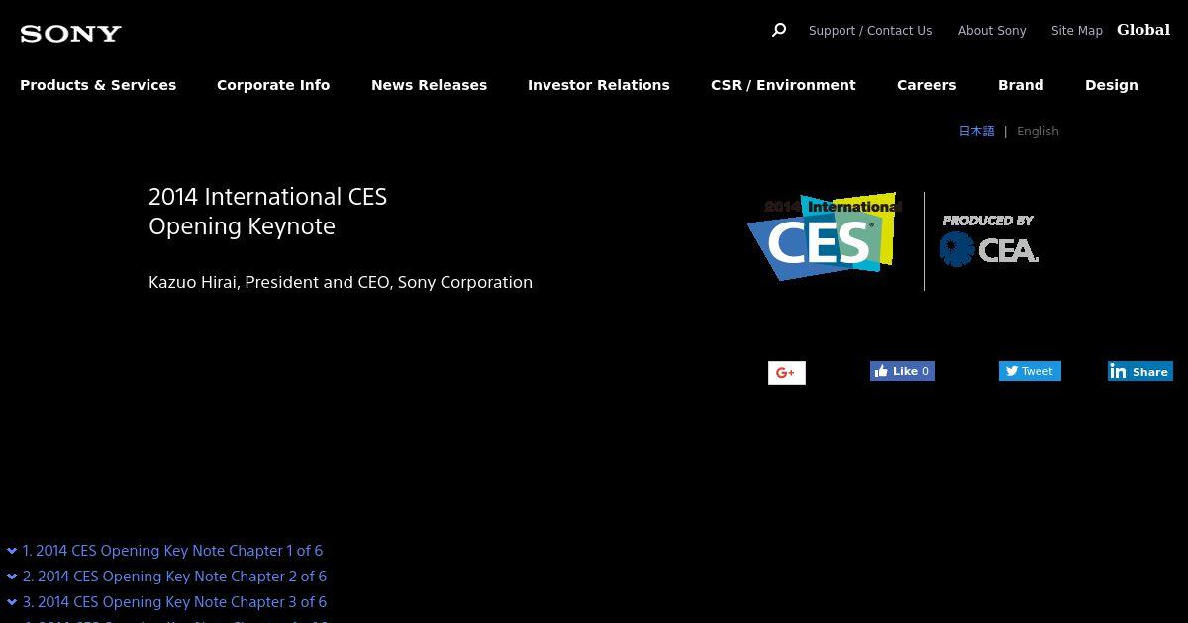This screenshot has width=1188, height=623.
Task: Go to Careers page
Action: click(927, 85)
